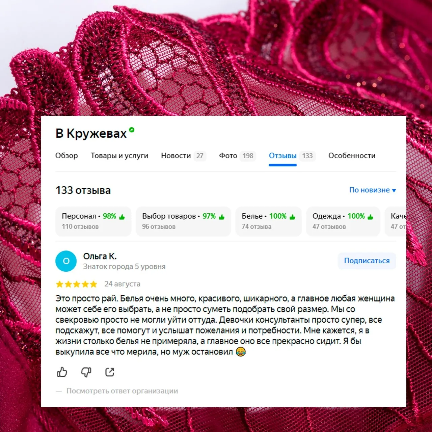432x432 pixels.
Task: Click the thumbs-down dislike icon
Action: [86, 372]
